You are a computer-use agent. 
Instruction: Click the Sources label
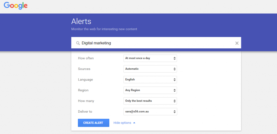tap(84, 69)
